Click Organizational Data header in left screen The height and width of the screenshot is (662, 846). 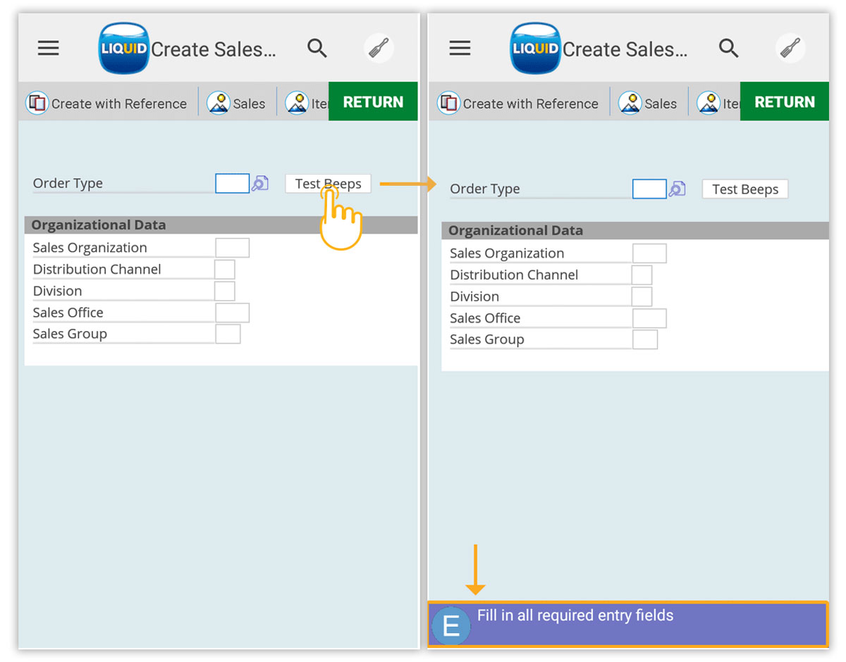click(x=221, y=225)
